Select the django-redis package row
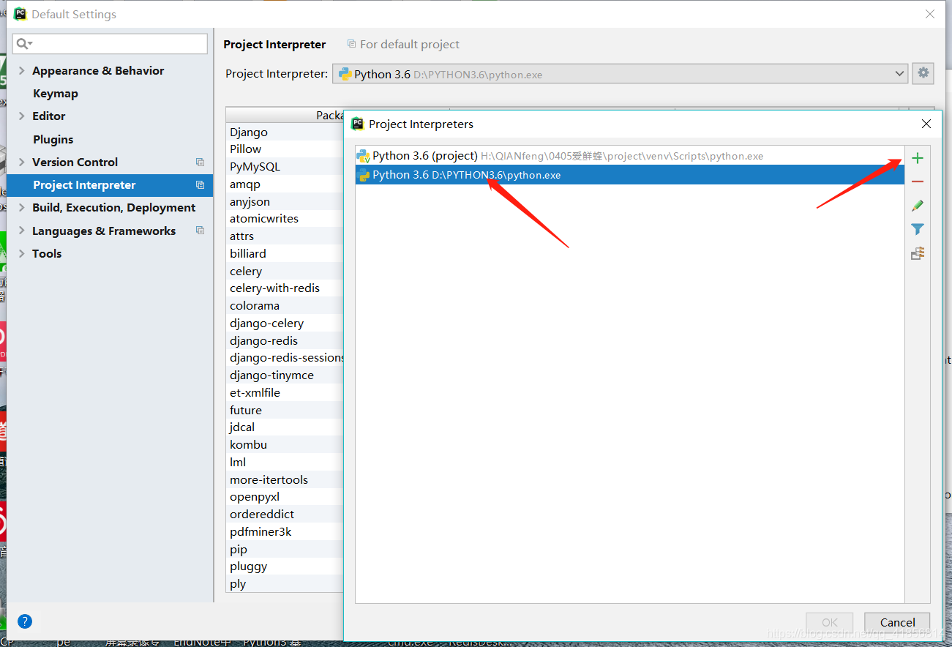952x647 pixels. pos(285,340)
